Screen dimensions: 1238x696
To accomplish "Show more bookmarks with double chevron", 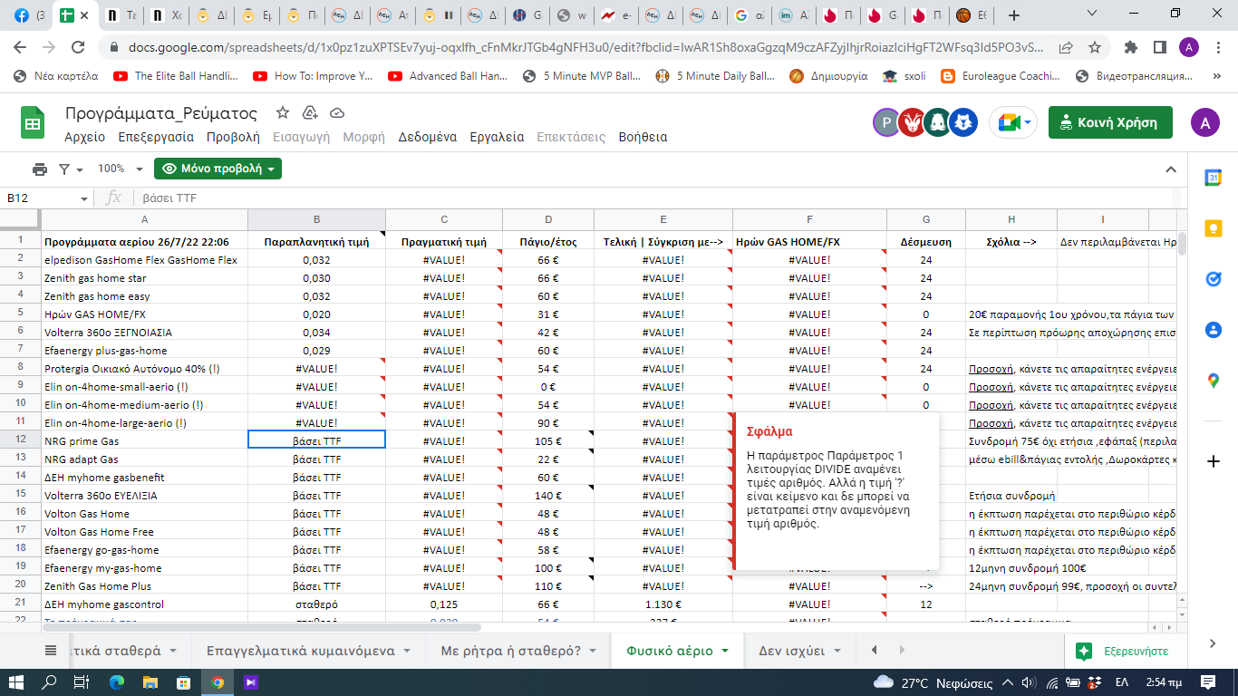I will tap(1217, 76).
